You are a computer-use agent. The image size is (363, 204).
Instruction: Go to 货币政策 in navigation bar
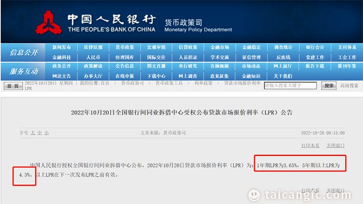(125, 47)
